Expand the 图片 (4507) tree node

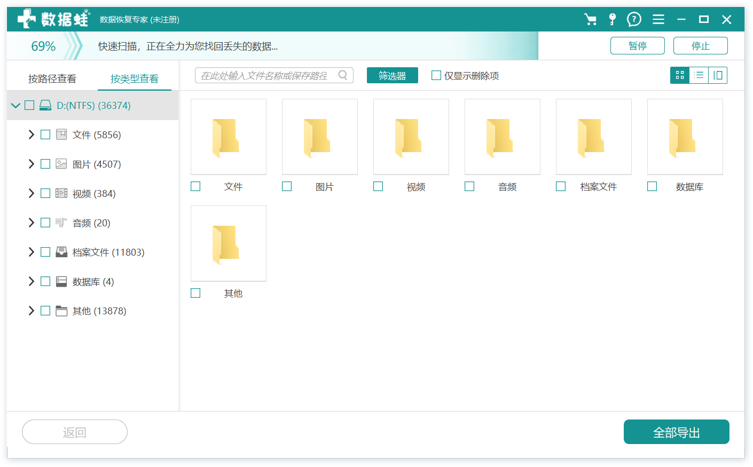31,164
